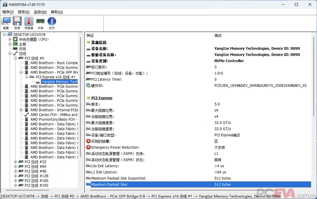Select the 内存 tree item

pos(22,49)
